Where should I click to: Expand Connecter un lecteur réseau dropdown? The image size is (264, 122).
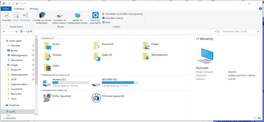[66, 23]
